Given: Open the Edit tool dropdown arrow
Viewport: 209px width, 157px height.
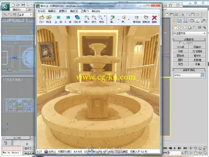Looking at the screenshot, I should [x=118, y=19].
